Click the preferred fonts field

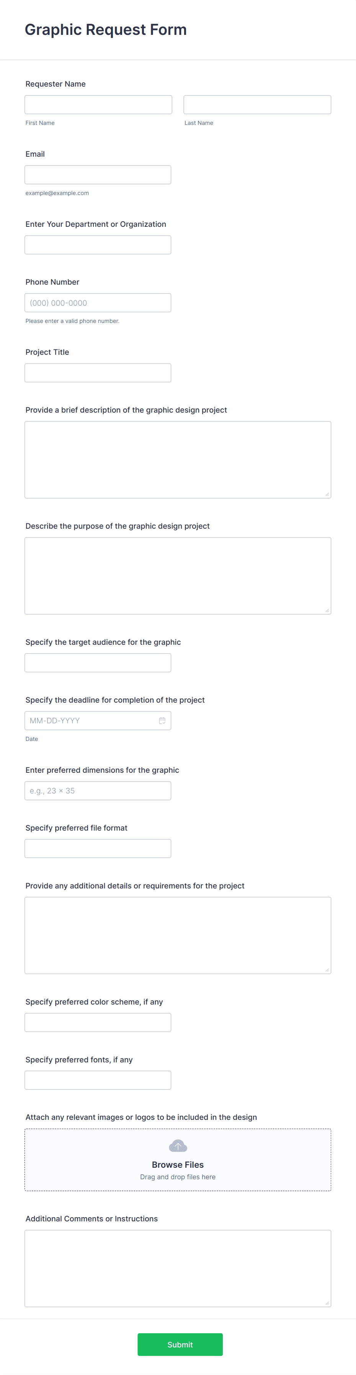[98, 1080]
